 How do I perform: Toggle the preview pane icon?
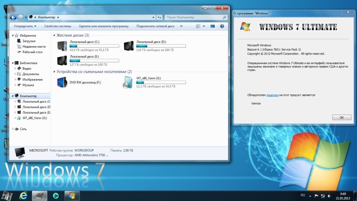click(212, 26)
